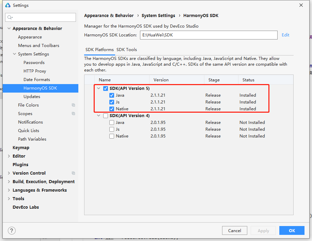Select SDK Platforms tab
The height and width of the screenshot is (241, 312).
pos(99,49)
